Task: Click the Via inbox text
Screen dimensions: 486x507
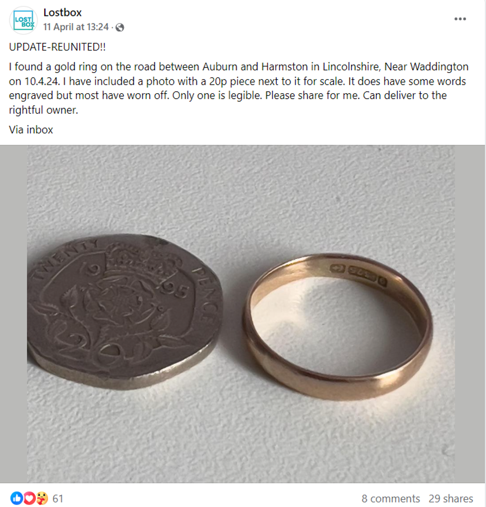Action: (31, 129)
